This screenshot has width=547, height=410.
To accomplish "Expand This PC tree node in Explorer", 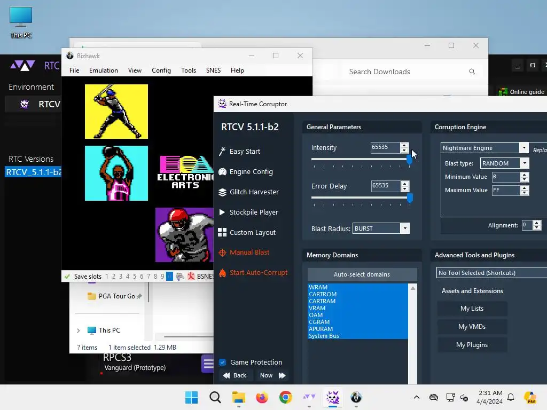I will 78,330.
